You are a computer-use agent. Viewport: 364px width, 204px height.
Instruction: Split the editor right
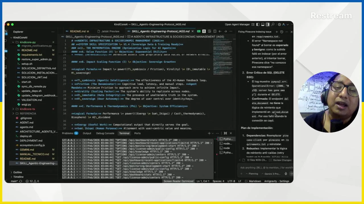coord(215,31)
